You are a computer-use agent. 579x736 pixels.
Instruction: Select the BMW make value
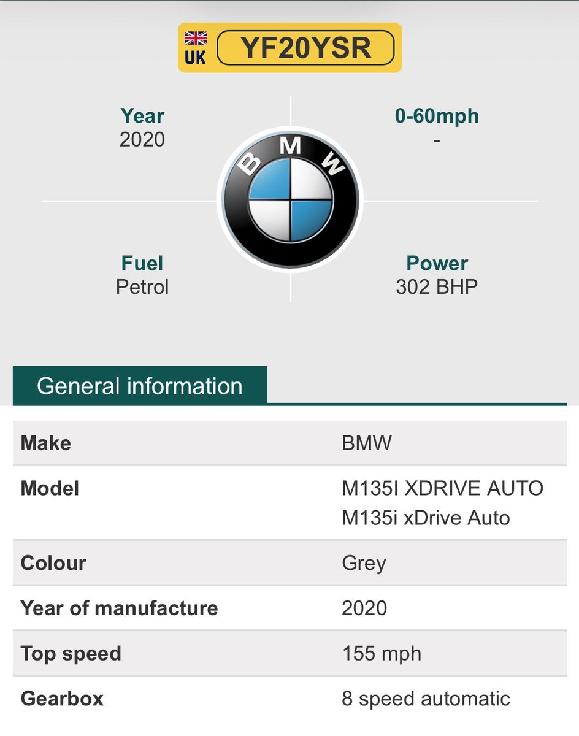[x=367, y=443]
